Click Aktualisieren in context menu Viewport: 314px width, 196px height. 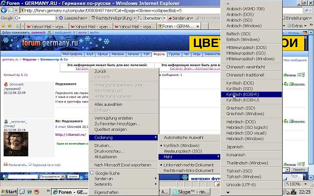pyautogui.click(x=124, y=157)
